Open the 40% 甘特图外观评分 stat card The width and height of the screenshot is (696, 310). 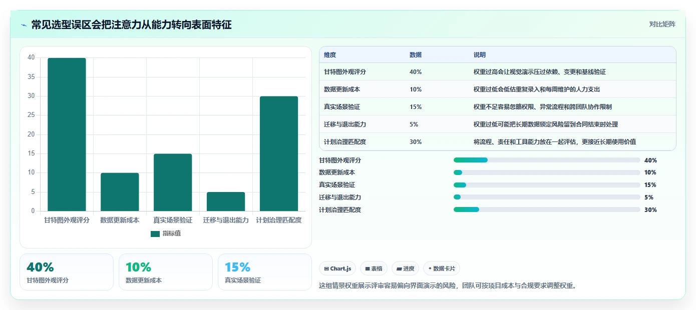pyautogui.click(x=67, y=272)
